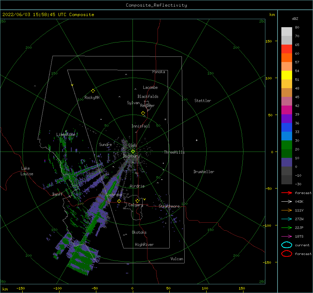Click the asterisk marker near Limestone
This screenshot has height=293, width=313.
[x=66, y=131]
